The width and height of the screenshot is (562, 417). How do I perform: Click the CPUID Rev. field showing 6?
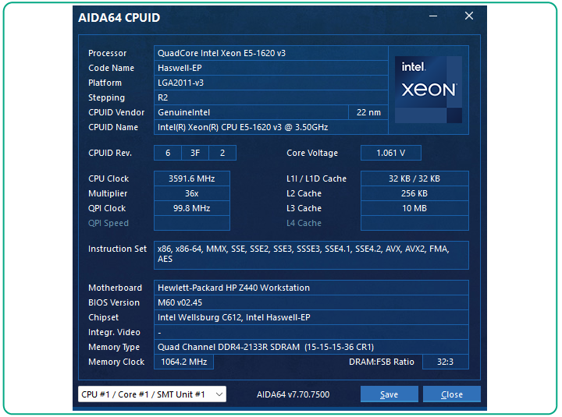pos(168,153)
